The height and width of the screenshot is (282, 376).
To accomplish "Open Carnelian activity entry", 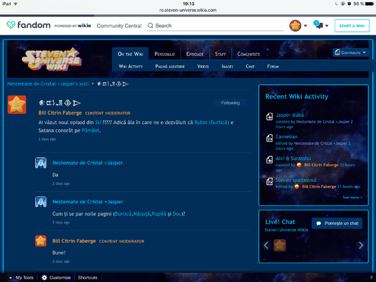I will 287,137.
